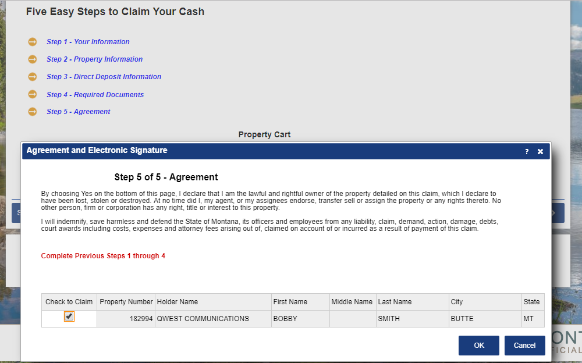Close the Agreement dialog with the X icon
The image size is (582, 363).
(x=540, y=151)
